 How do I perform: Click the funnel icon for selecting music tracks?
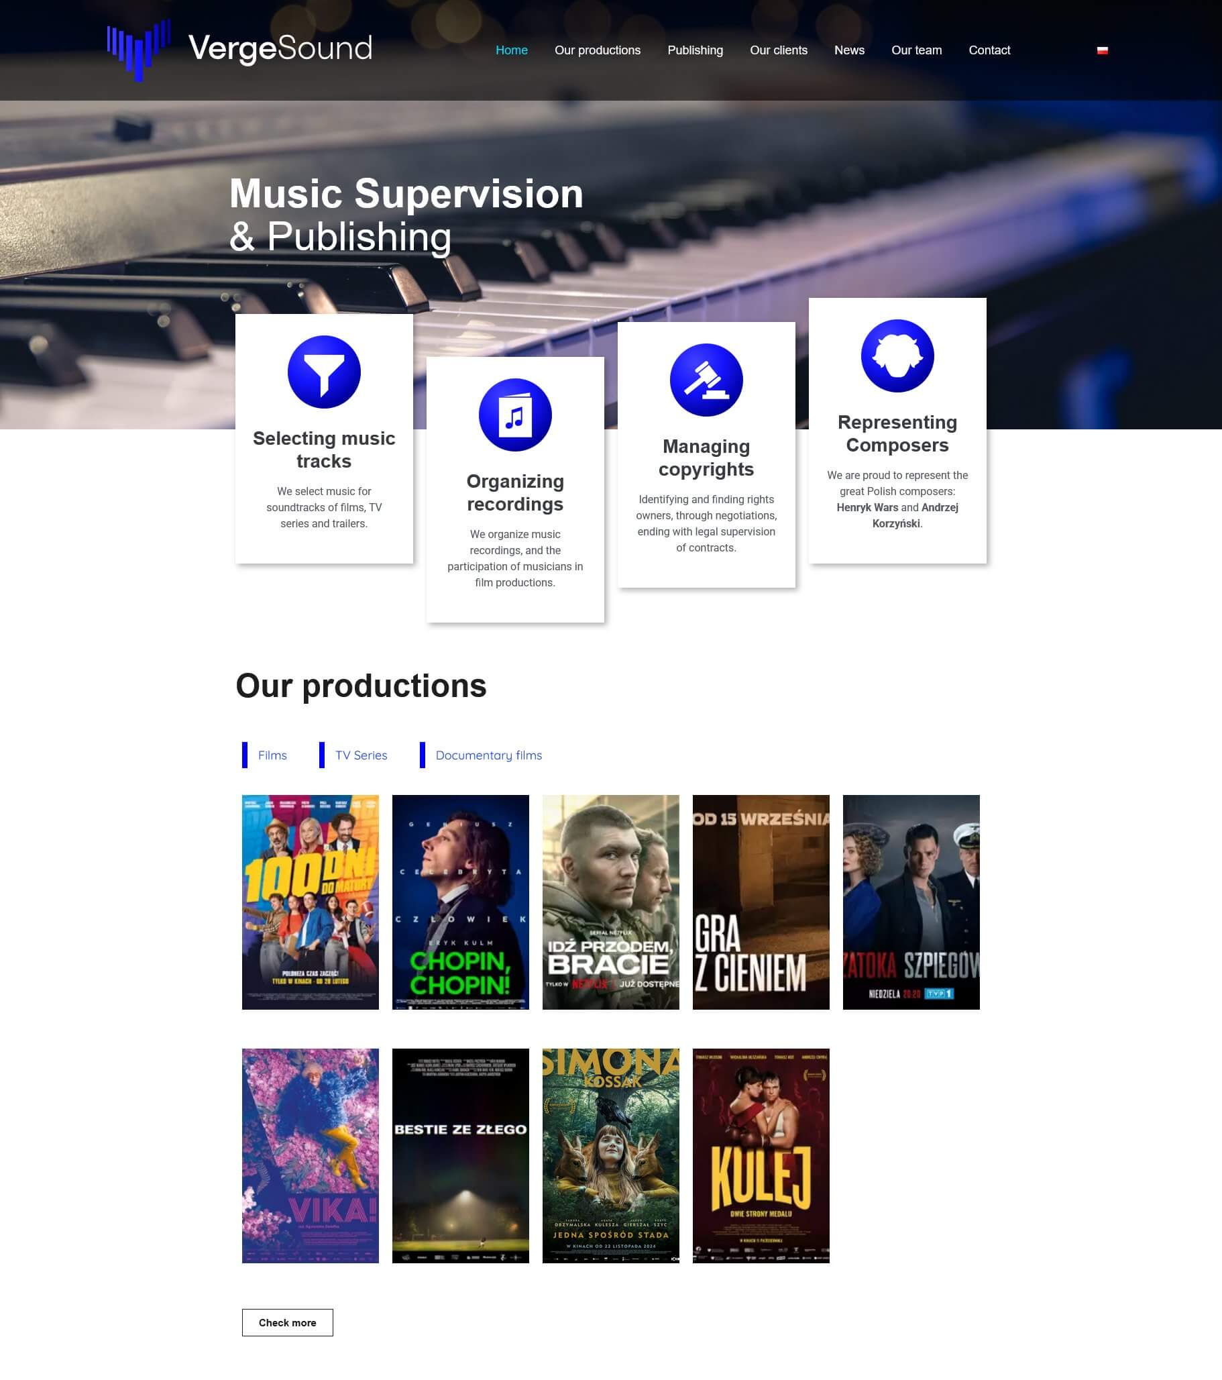(324, 372)
